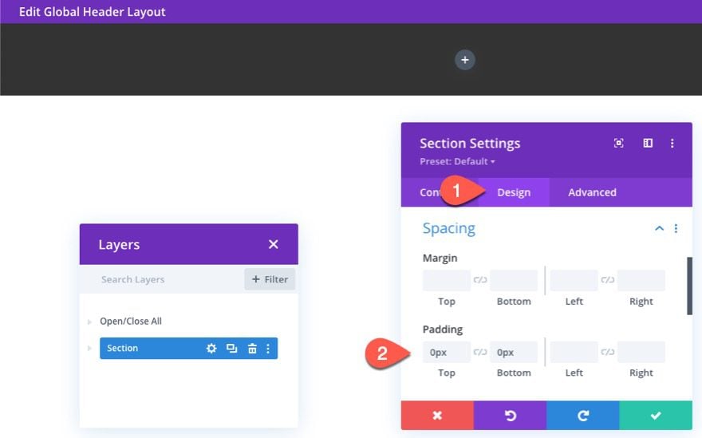Switch to the Advanced tab

coord(592,192)
